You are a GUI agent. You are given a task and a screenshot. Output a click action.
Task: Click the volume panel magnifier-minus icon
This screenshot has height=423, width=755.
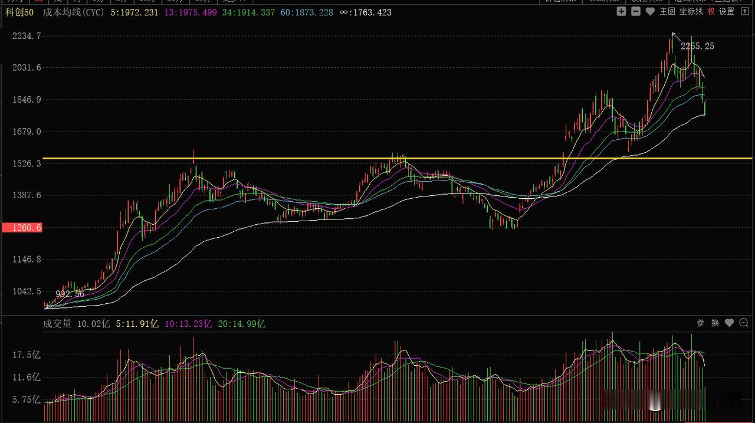[x=744, y=323]
